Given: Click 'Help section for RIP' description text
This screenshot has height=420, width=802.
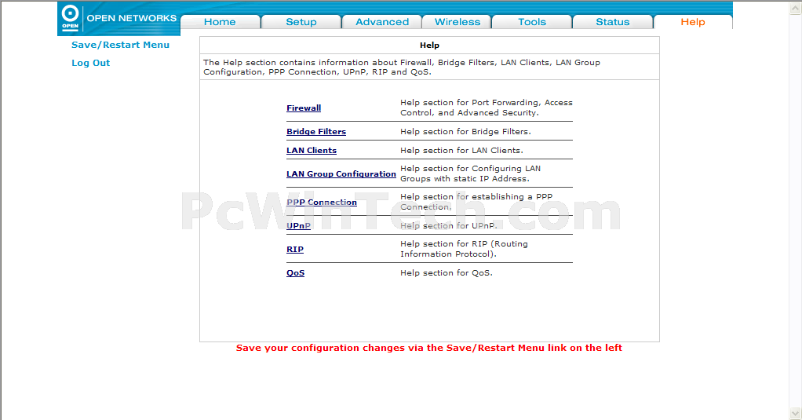Looking at the screenshot, I should (464, 249).
